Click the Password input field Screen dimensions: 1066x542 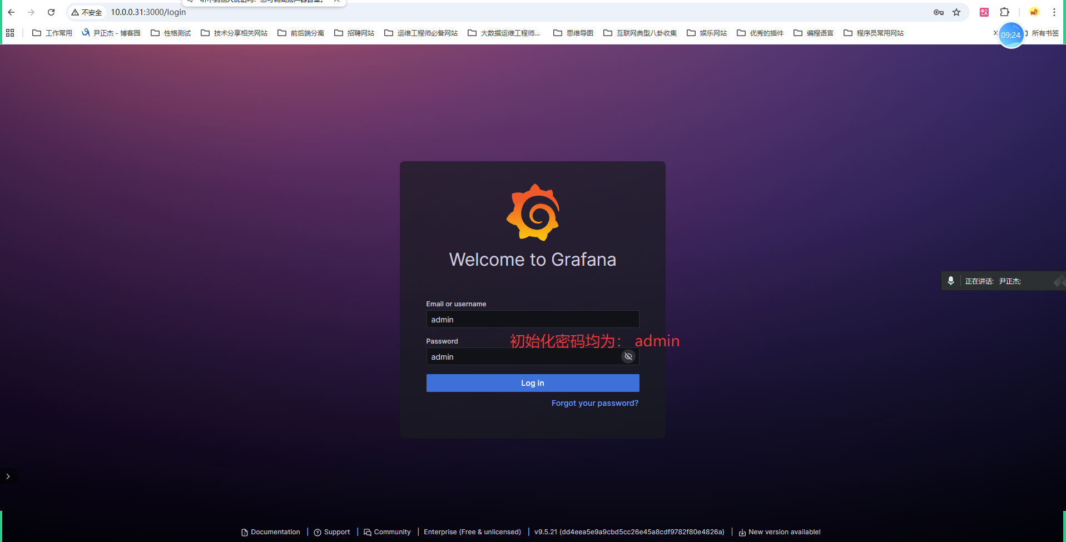click(533, 356)
